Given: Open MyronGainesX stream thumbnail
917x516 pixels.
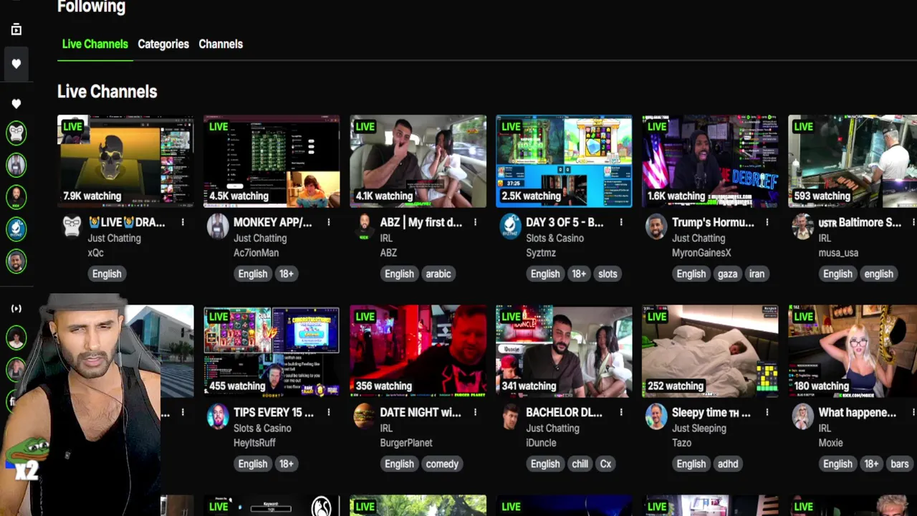Looking at the screenshot, I should (710, 161).
